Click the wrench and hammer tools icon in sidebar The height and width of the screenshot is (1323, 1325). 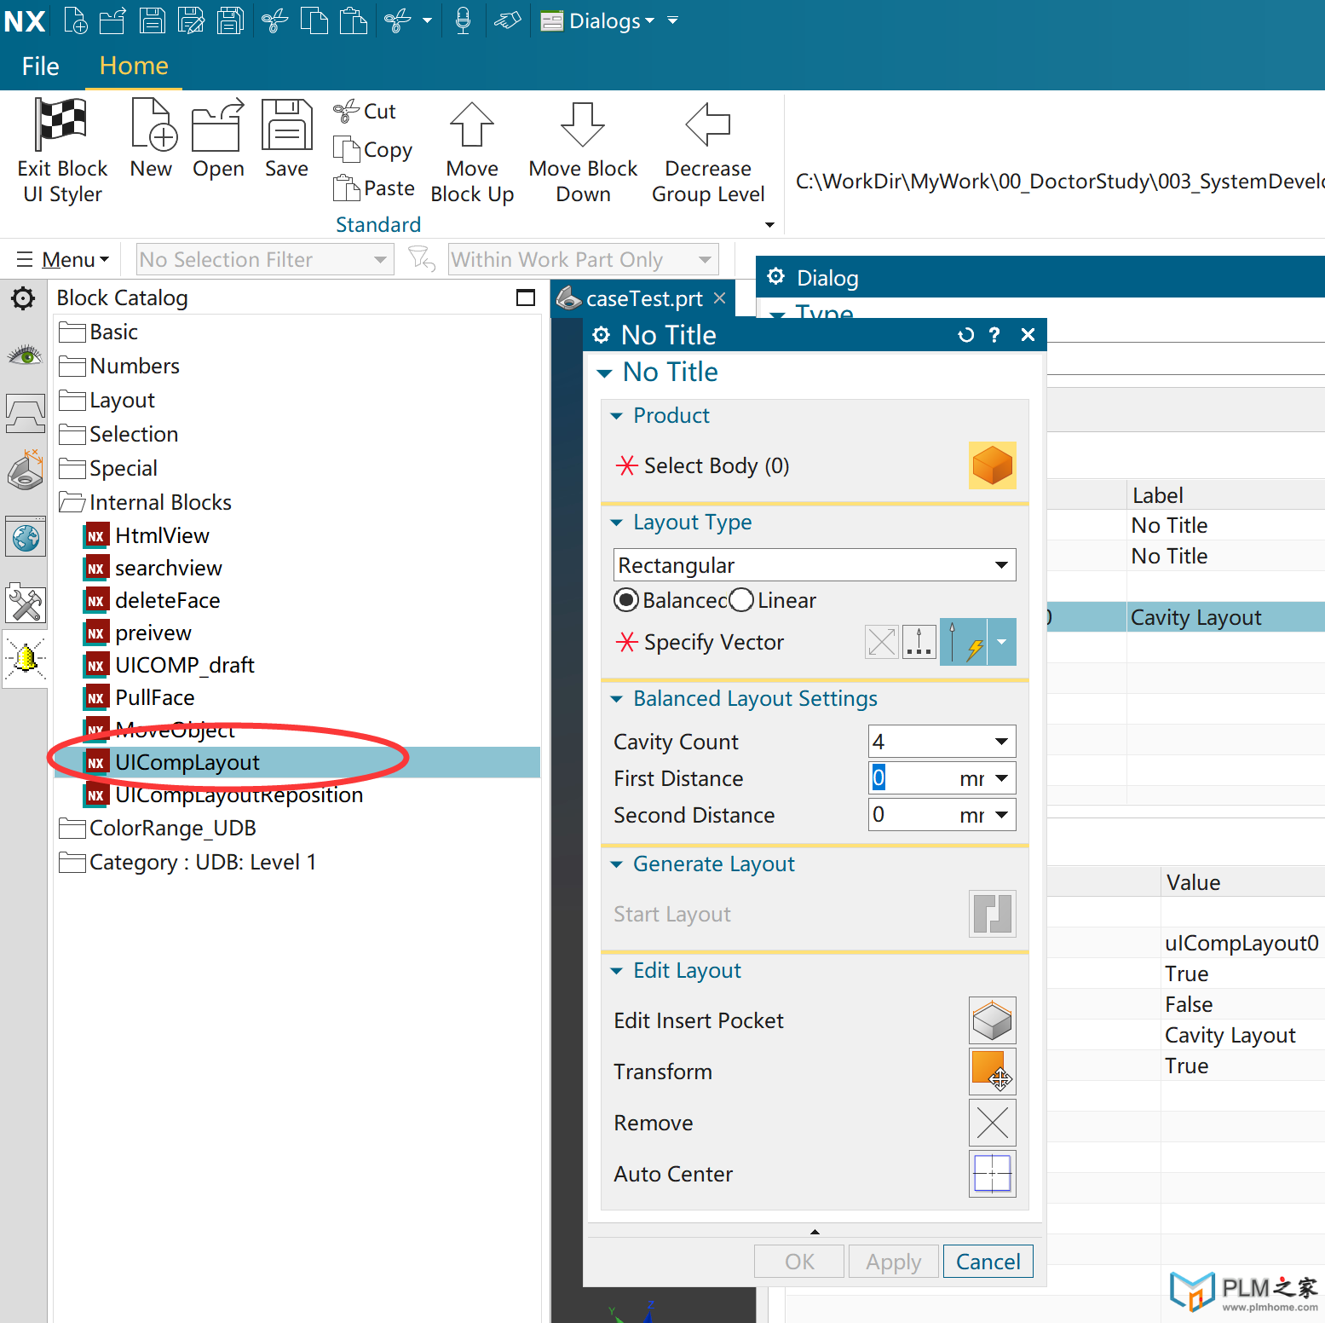26,604
